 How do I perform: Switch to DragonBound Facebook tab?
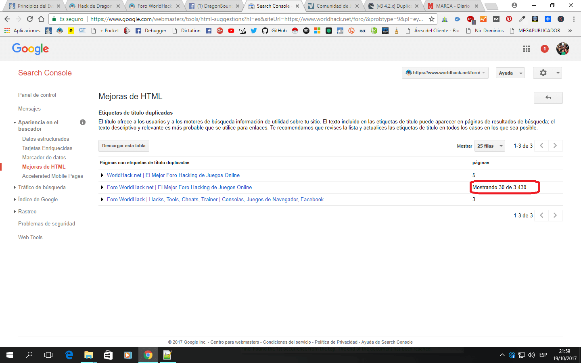[x=214, y=6]
